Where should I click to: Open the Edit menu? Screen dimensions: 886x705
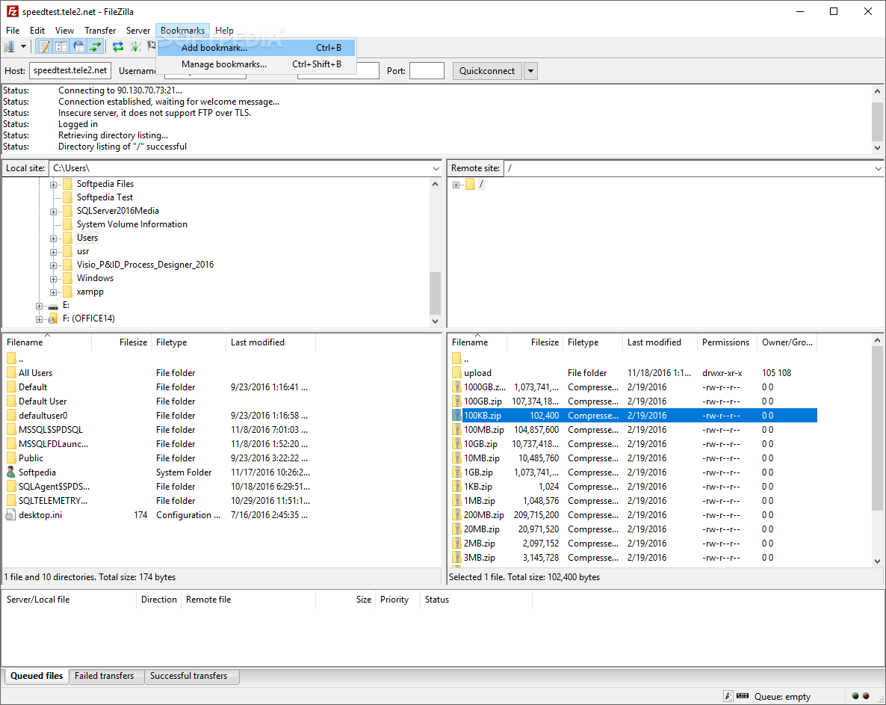[x=37, y=31]
